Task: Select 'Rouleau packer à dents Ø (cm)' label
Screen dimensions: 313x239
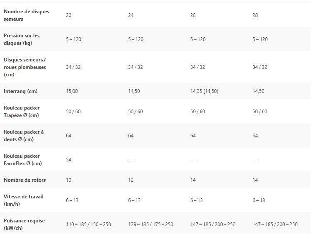Action: click(24, 136)
